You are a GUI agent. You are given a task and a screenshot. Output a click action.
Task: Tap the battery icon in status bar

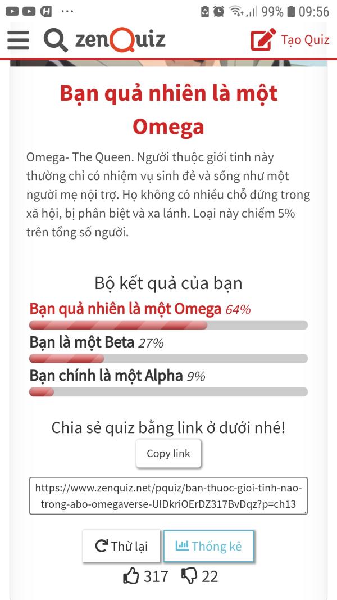coord(291,11)
